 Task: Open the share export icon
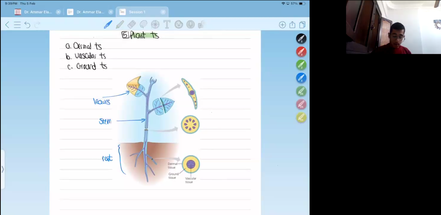(292, 25)
